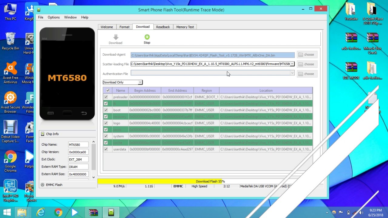Open Google Chrome desktop shortcut
388x218 pixels.
10,161
